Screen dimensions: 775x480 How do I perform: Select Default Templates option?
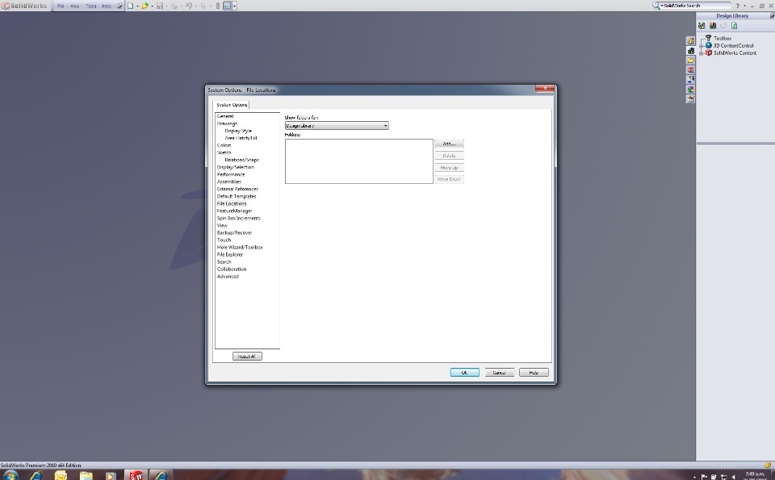click(237, 197)
